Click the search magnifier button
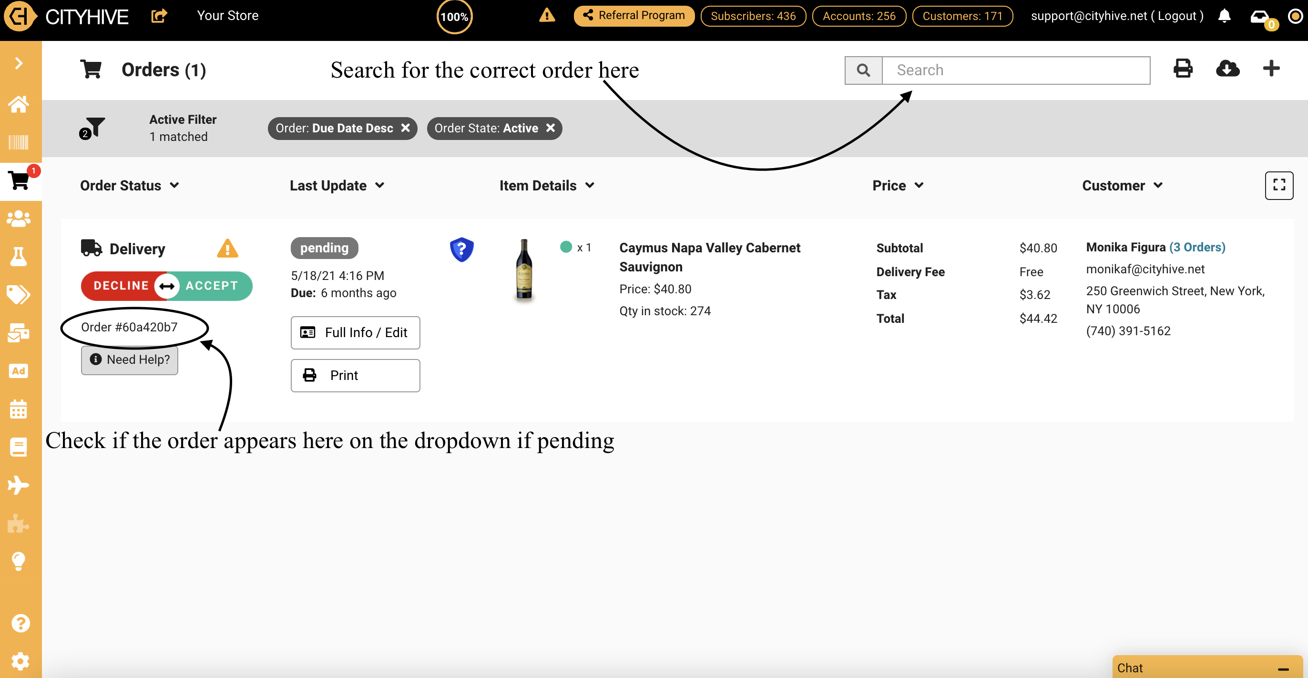1308x678 pixels. click(x=863, y=70)
